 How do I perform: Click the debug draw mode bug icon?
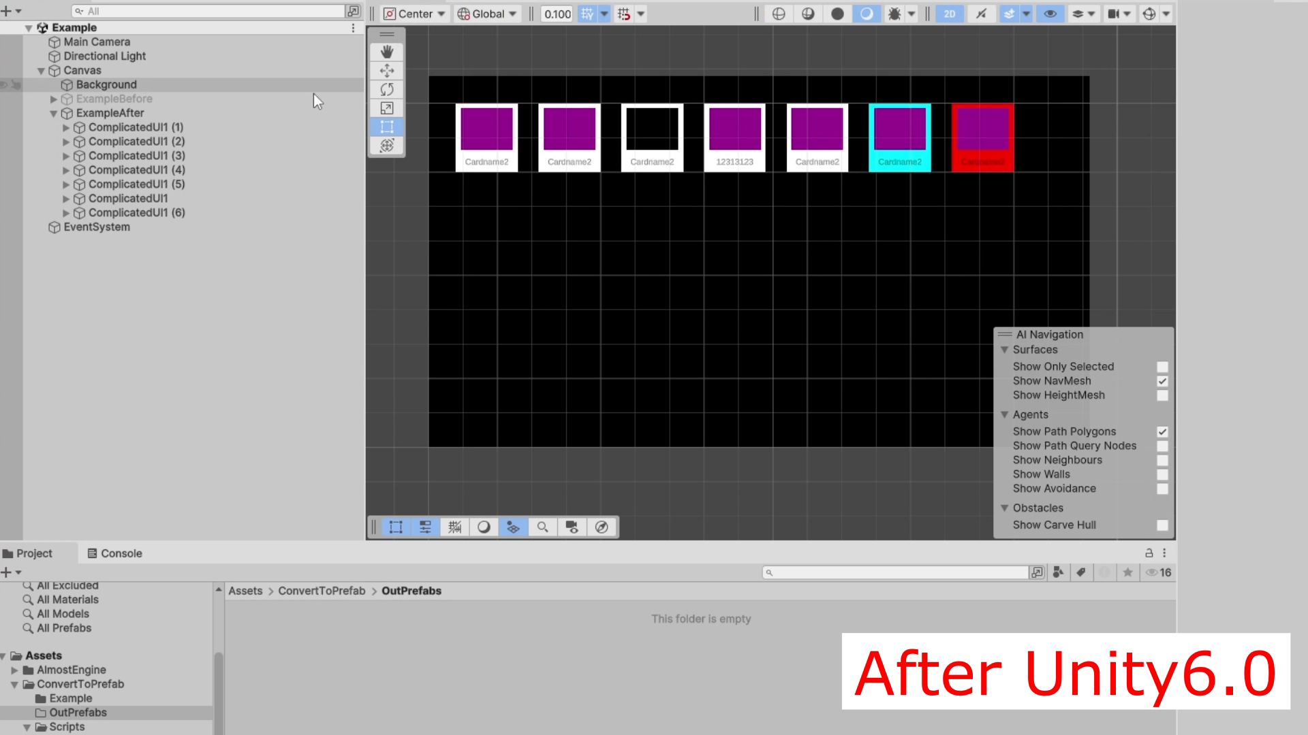point(894,14)
